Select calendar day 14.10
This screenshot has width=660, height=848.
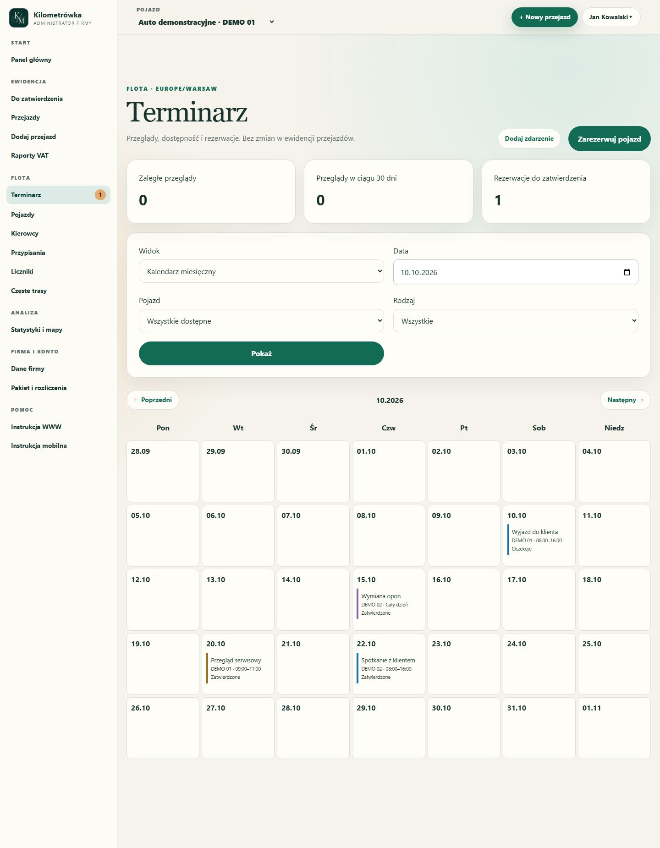pos(313,600)
